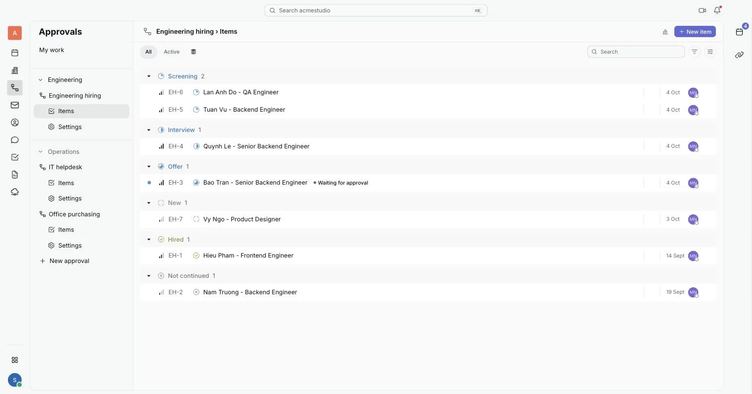The image size is (752, 394).
Task: Collapse the Engineering section in sidebar
Action: coord(41,80)
